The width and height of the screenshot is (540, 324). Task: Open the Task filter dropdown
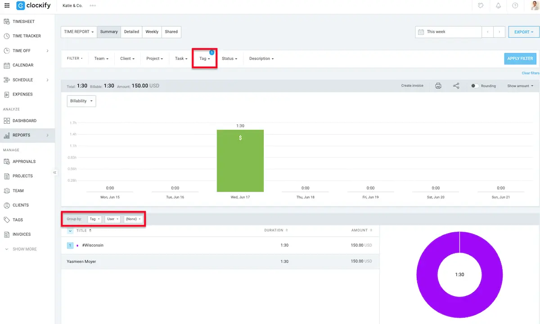click(x=181, y=58)
